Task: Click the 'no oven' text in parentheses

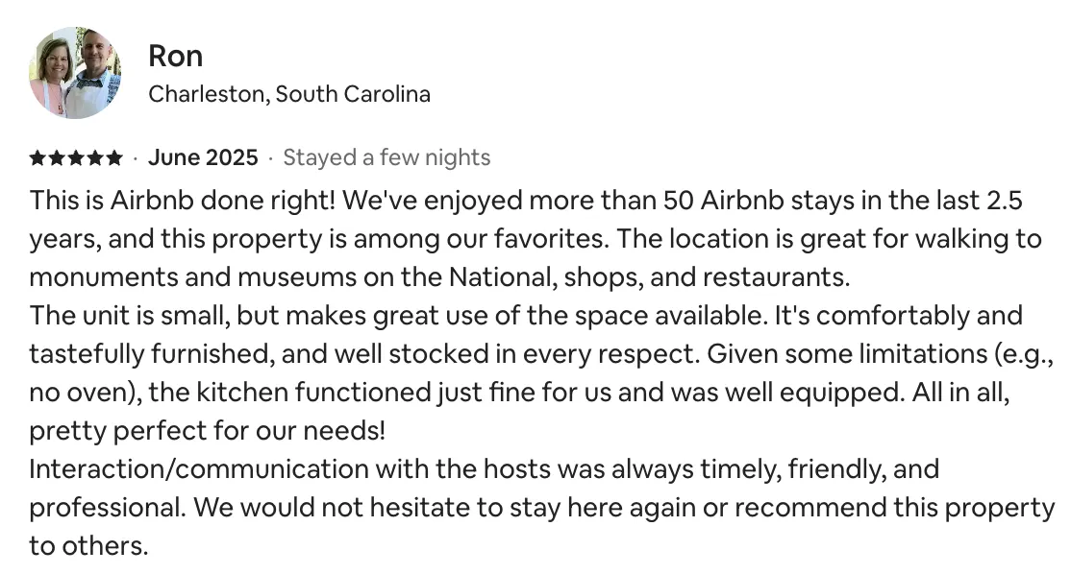Action: point(79,393)
